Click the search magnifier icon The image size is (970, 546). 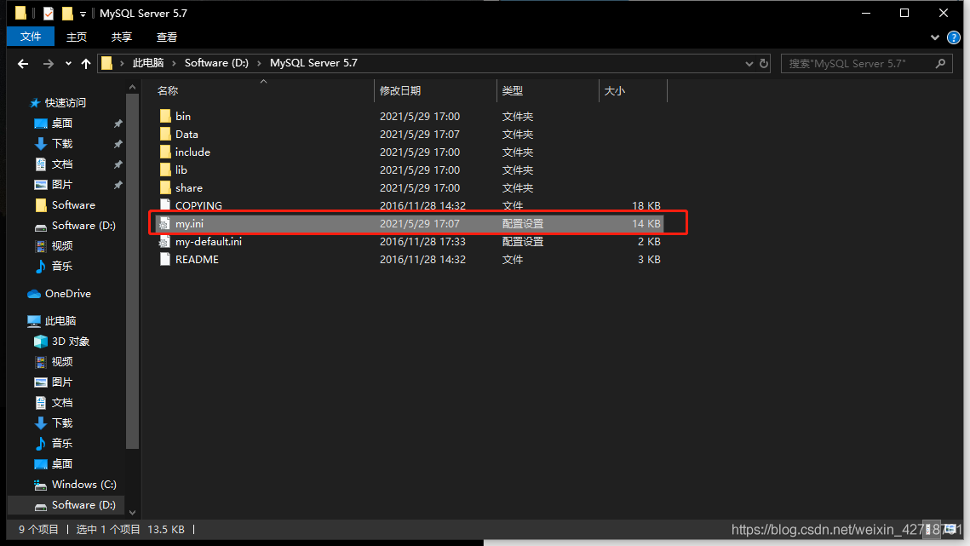pos(940,63)
